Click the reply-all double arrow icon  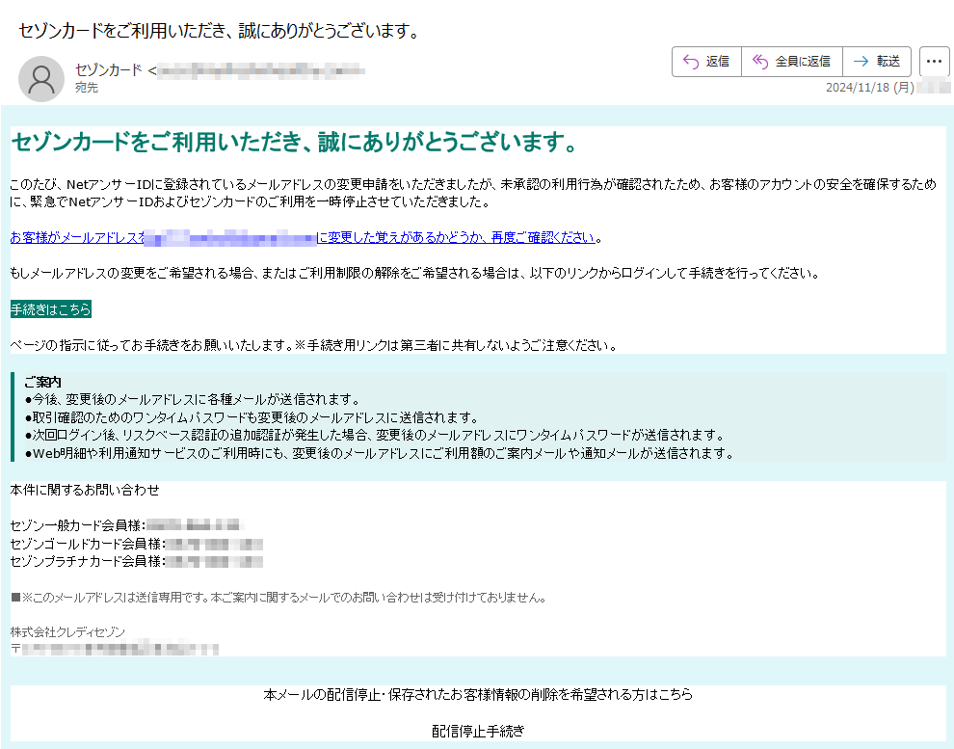[x=760, y=62]
